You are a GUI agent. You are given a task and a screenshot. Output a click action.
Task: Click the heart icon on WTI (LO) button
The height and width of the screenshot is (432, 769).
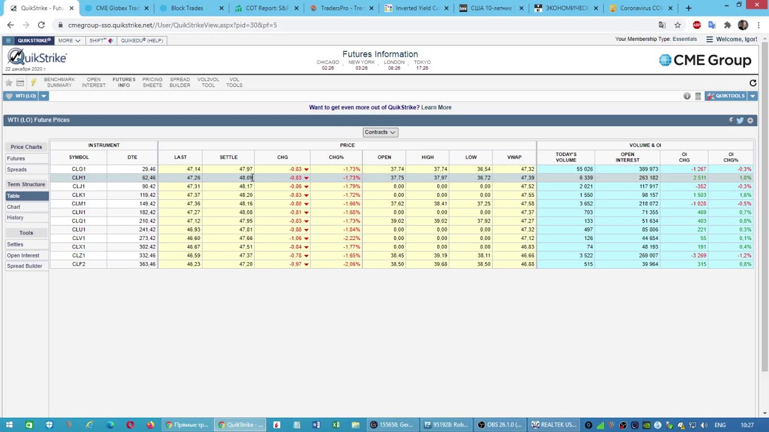tap(9, 96)
